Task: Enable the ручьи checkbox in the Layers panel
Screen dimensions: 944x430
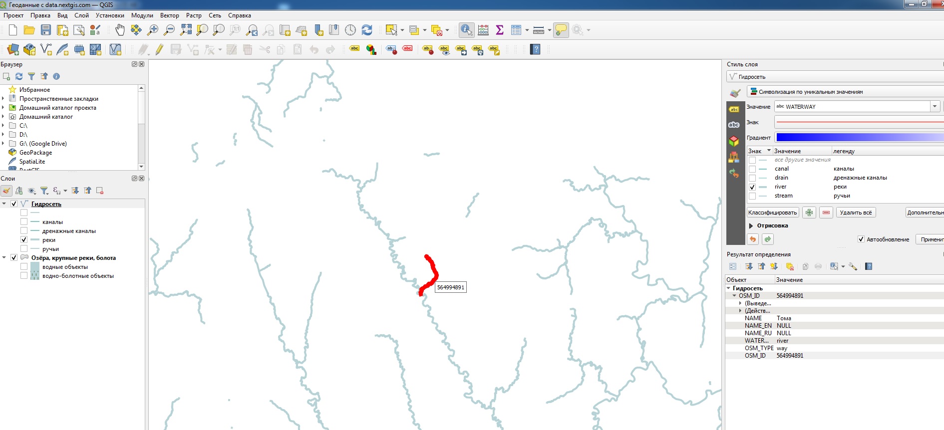Action: pos(24,248)
